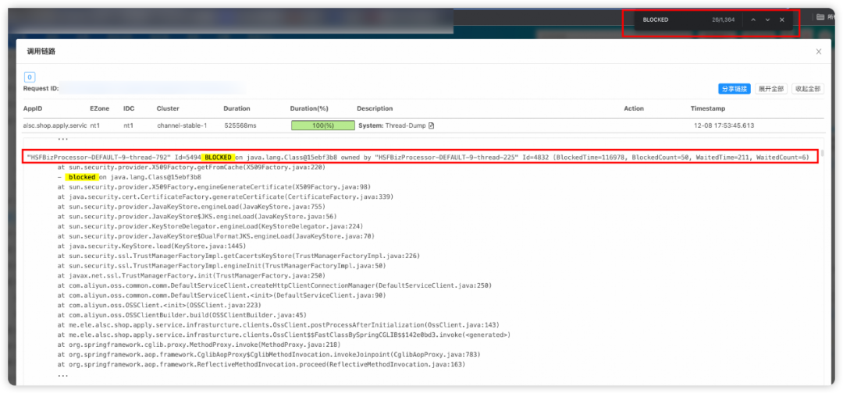
Task: Click the Duration column header
Action: point(237,108)
